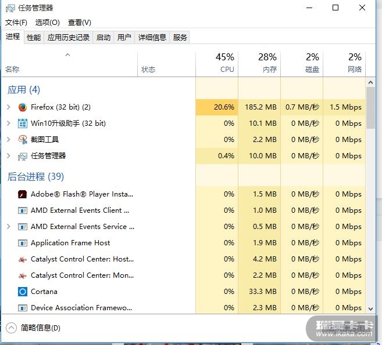Click the vertical scrollbar thumb
Screen dimensions: 382x345
[370, 108]
